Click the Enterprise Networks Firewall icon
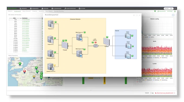Image resolution: width=184 pixels, height=102 pixels. tap(65, 45)
